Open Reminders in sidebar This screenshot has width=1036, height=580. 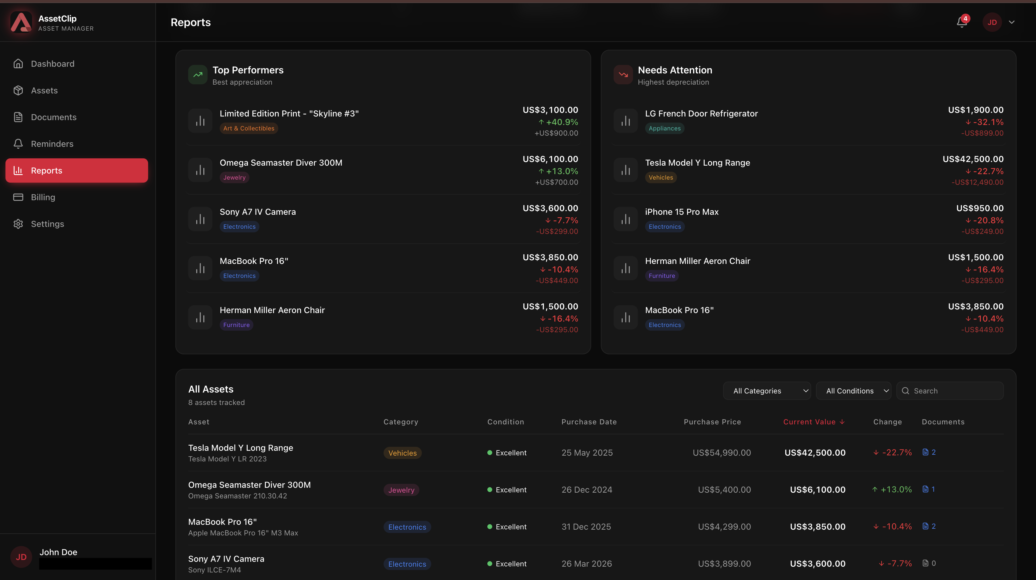77,144
